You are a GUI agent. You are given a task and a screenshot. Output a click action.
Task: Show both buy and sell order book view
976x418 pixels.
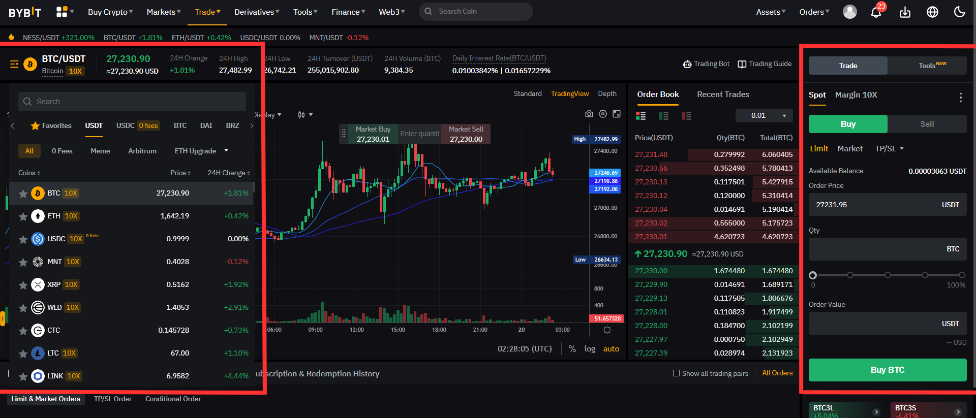click(x=640, y=116)
